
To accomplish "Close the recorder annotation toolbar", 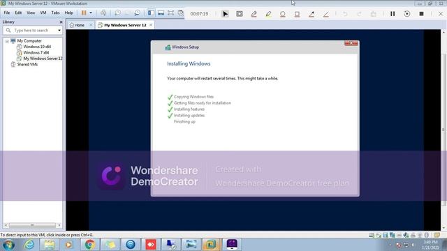I will (x=441, y=14).
